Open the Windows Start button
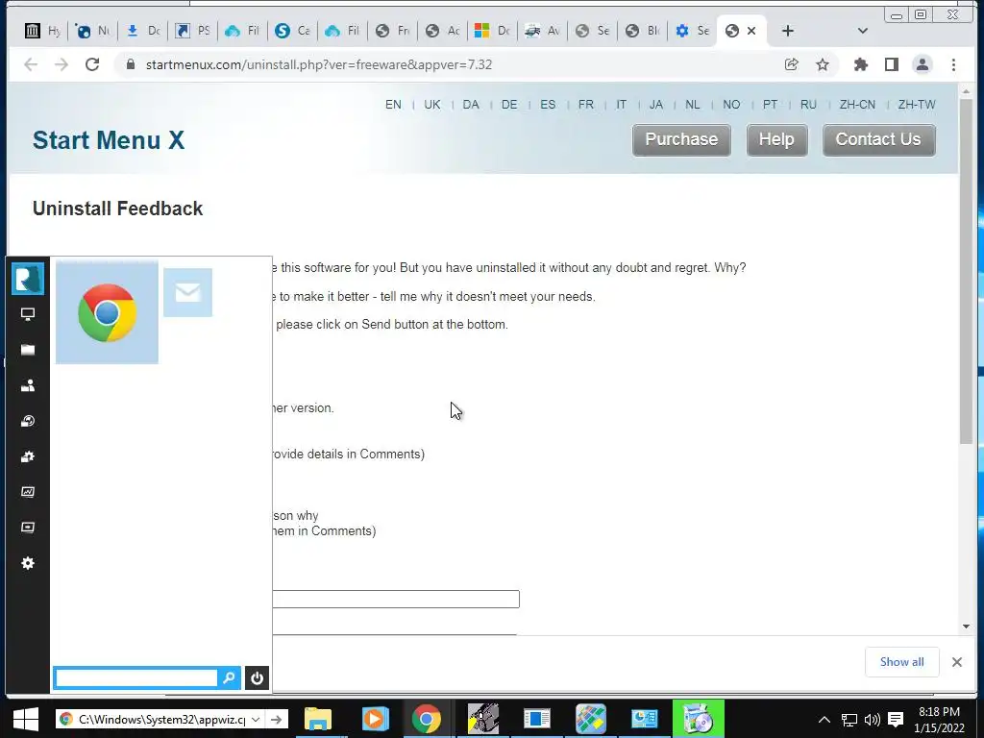 tap(26, 719)
